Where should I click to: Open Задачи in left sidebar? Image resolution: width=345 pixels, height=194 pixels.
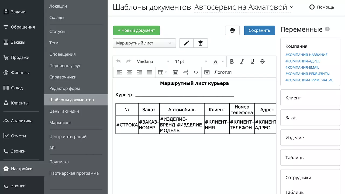click(x=22, y=12)
